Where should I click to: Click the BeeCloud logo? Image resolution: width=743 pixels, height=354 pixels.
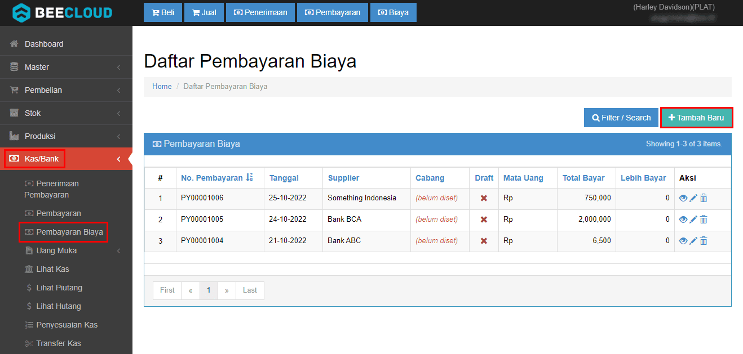(x=63, y=12)
